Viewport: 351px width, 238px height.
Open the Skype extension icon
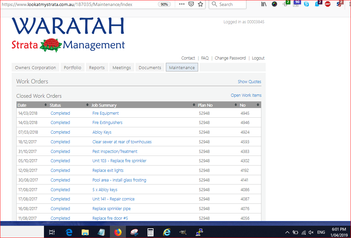pos(306,4)
